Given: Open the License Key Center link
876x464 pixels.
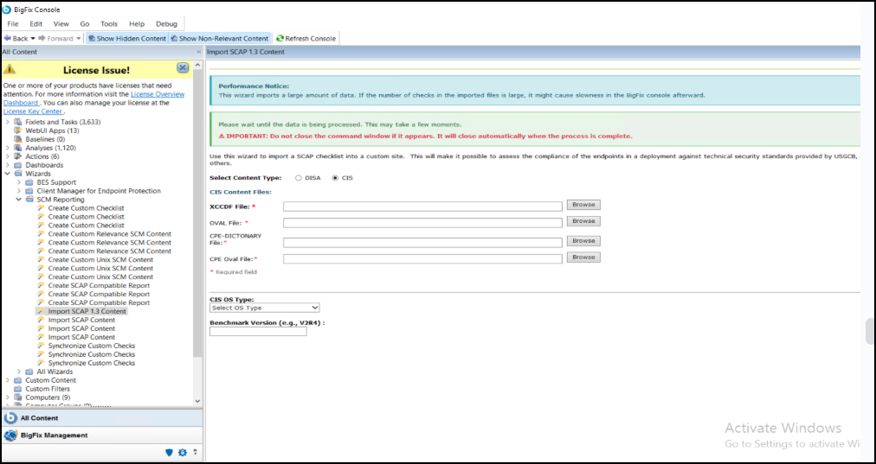Looking at the screenshot, I should (32, 111).
